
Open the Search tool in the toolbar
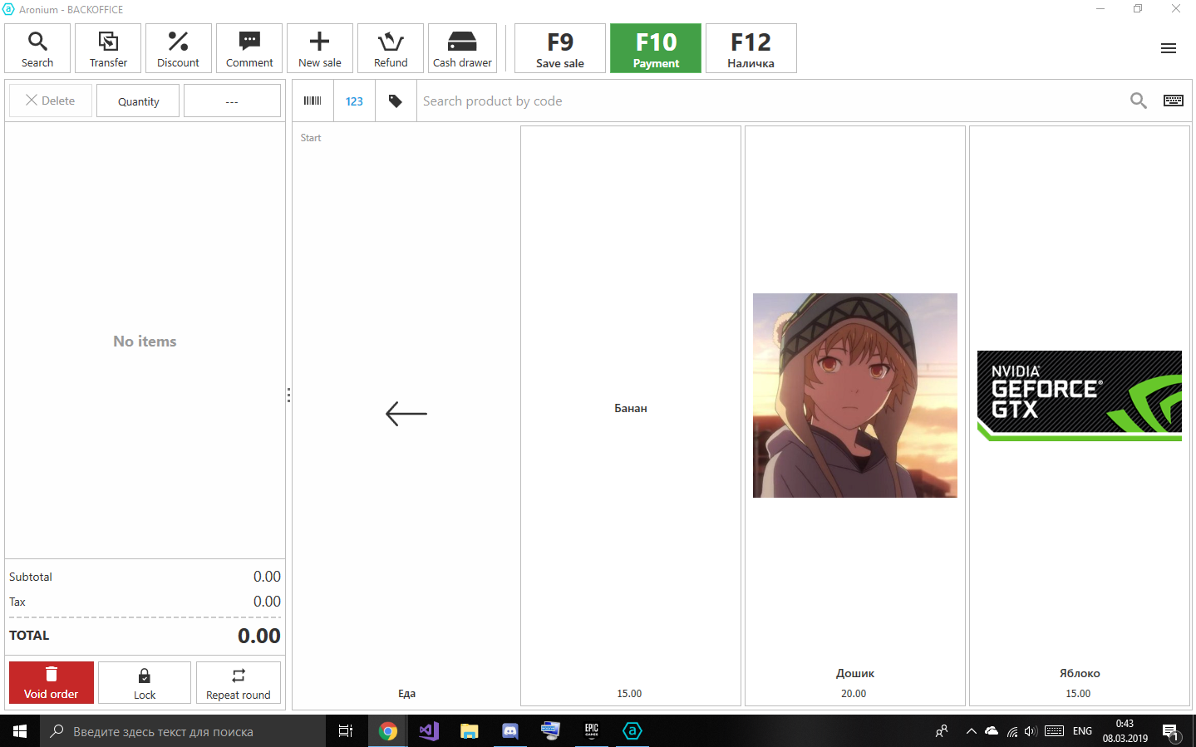pyautogui.click(x=37, y=49)
